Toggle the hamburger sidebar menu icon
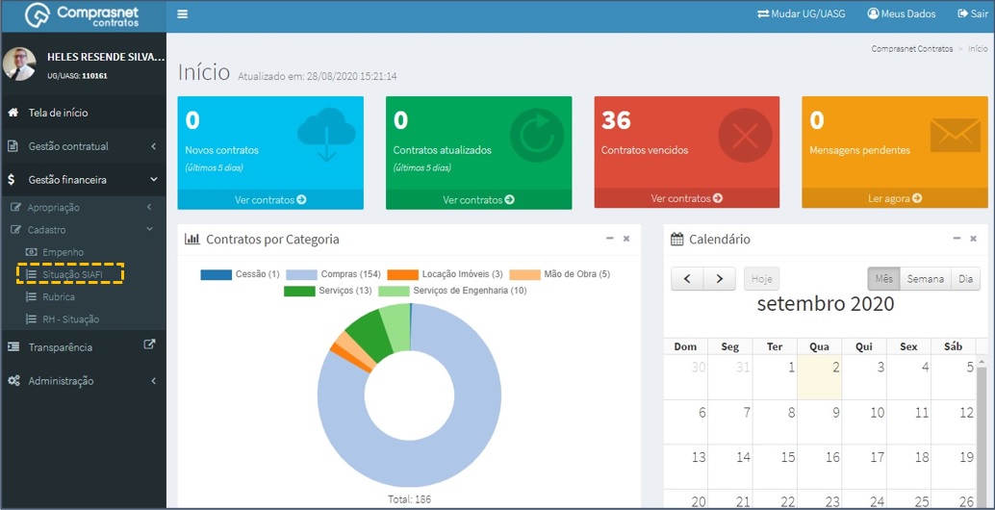The height and width of the screenshot is (510, 995). coord(182,14)
